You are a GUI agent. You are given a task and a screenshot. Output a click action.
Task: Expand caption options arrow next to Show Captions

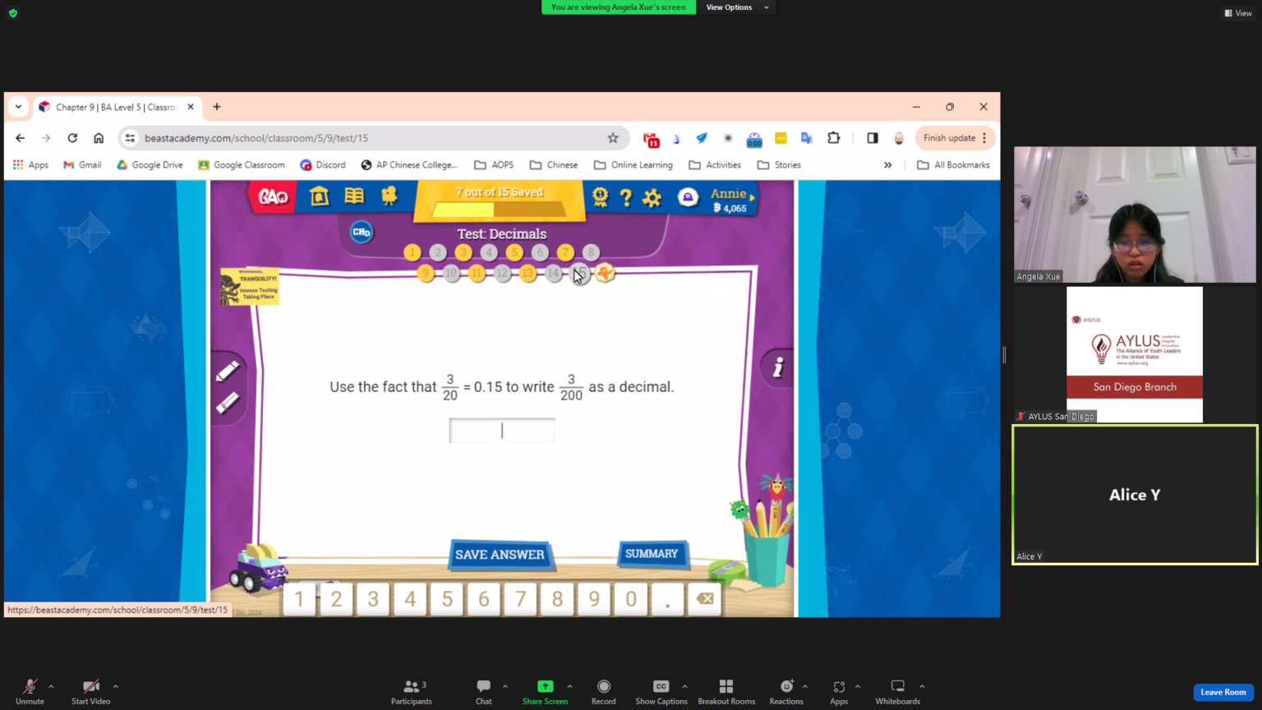pyautogui.click(x=684, y=686)
